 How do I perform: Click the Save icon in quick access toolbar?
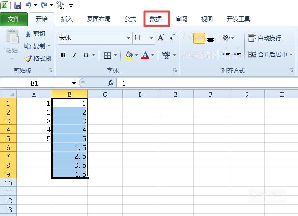tap(18, 5)
